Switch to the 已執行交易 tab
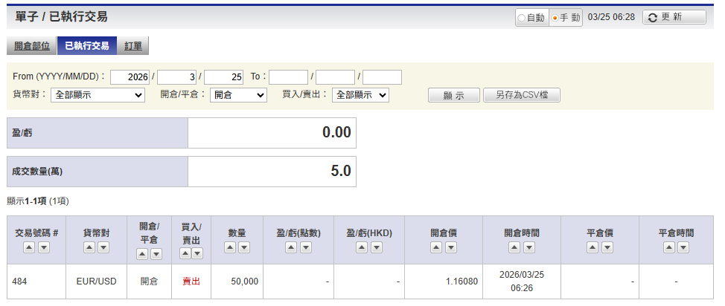Screen dimensions: 725x306 (87, 46)
